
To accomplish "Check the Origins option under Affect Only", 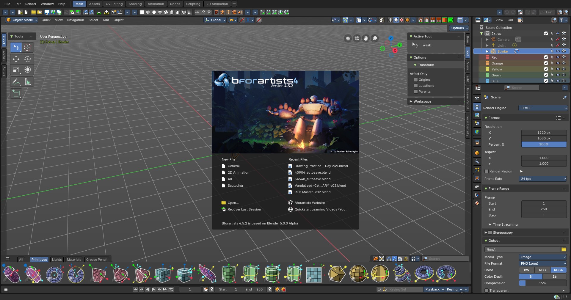I will click(415, 80).
